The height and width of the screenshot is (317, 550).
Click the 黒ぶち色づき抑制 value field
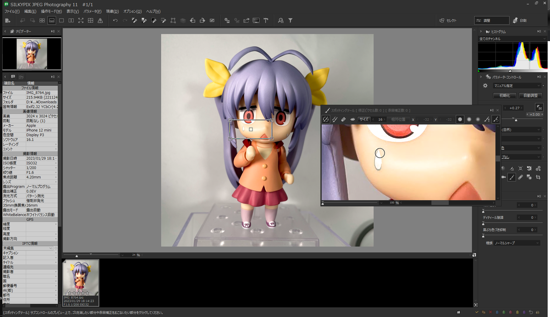tap(526, 230)
